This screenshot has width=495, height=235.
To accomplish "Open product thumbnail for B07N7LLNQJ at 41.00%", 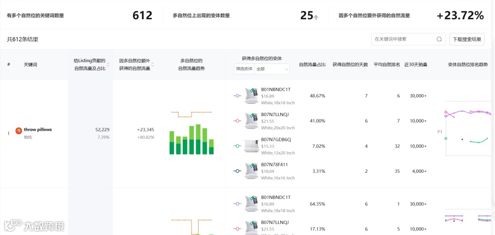I will click(252, 121).
